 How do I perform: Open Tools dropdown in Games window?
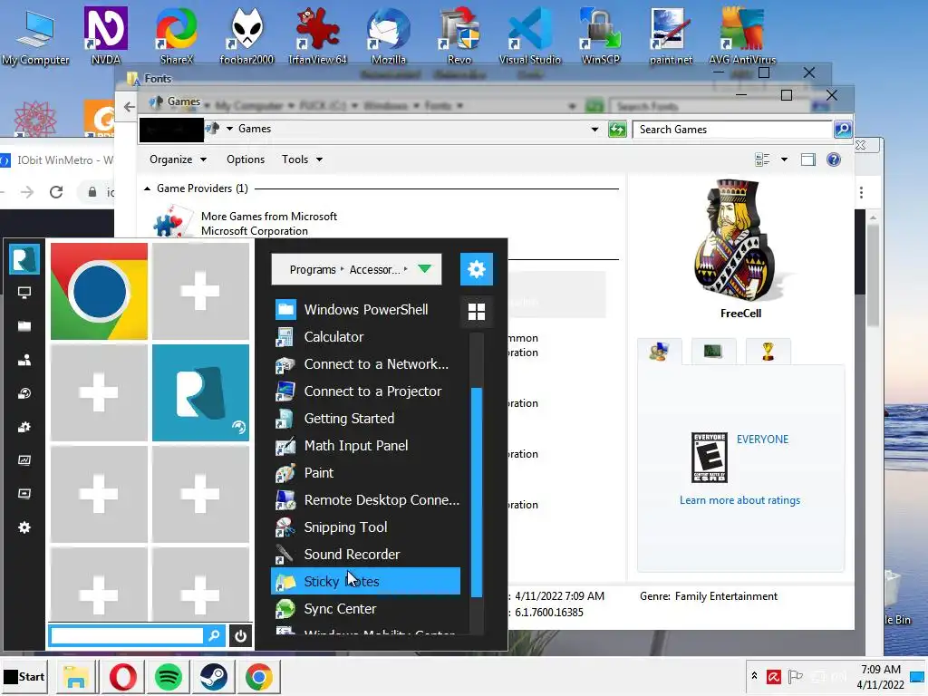pyautogui.click(x=302, y=159)
